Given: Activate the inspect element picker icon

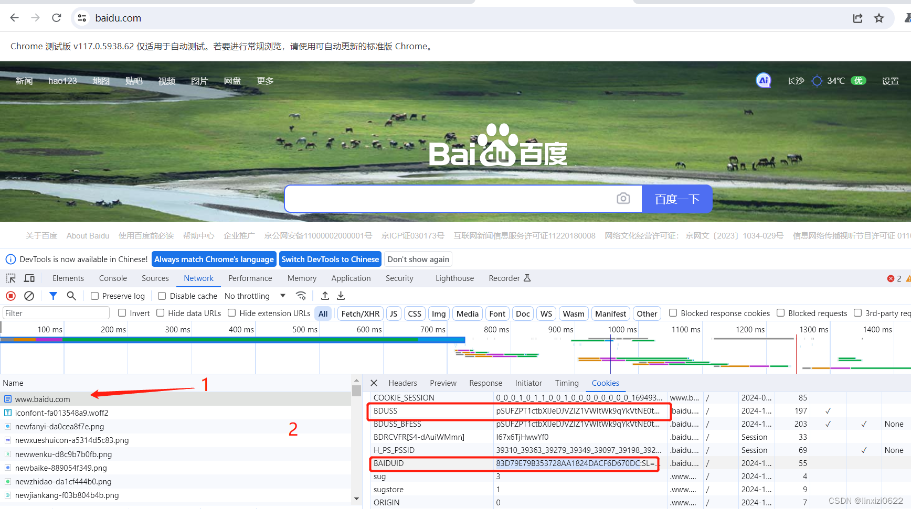Looking at the screenshot, I should pyautogui.click(x=11, y=278).
